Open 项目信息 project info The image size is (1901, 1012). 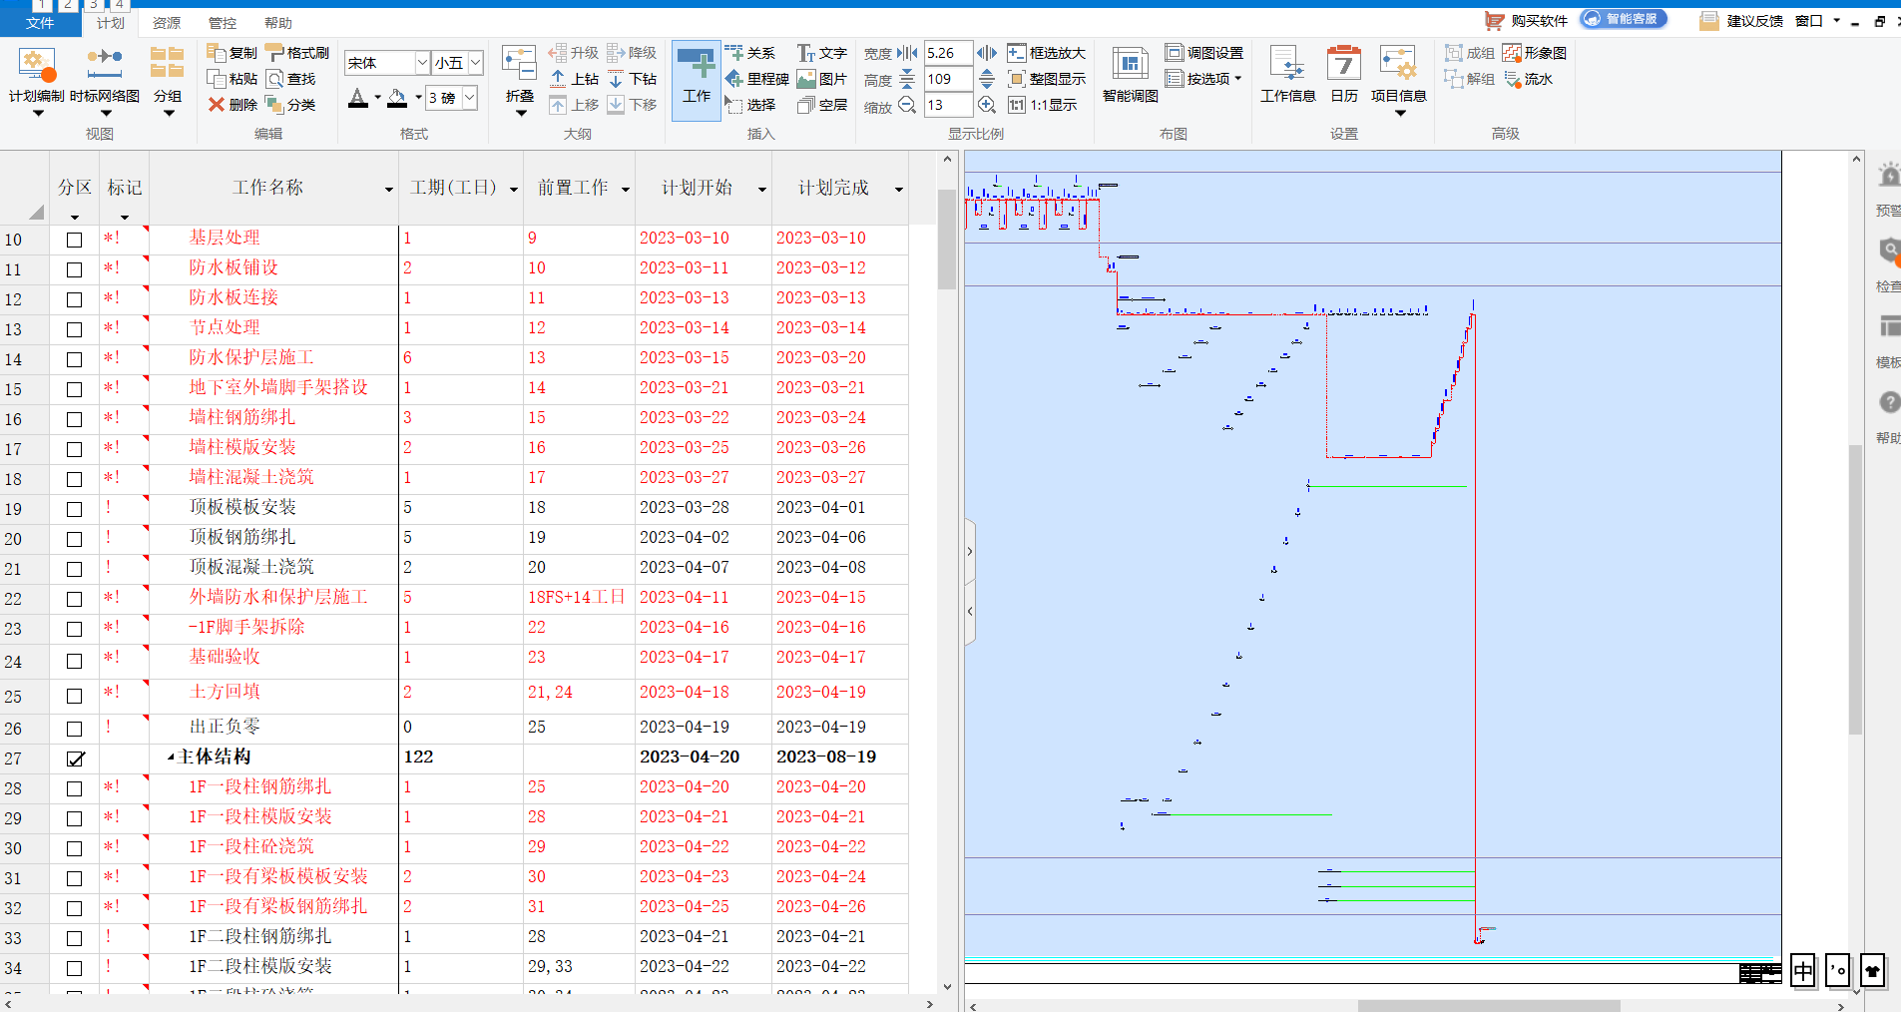tap(1398, 80)
